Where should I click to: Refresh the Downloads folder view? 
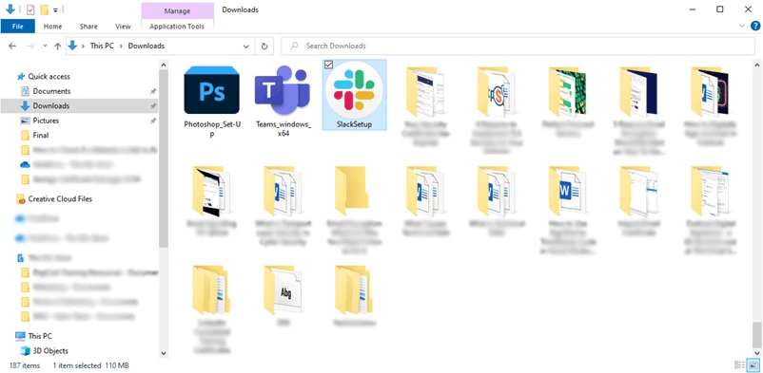264,47
